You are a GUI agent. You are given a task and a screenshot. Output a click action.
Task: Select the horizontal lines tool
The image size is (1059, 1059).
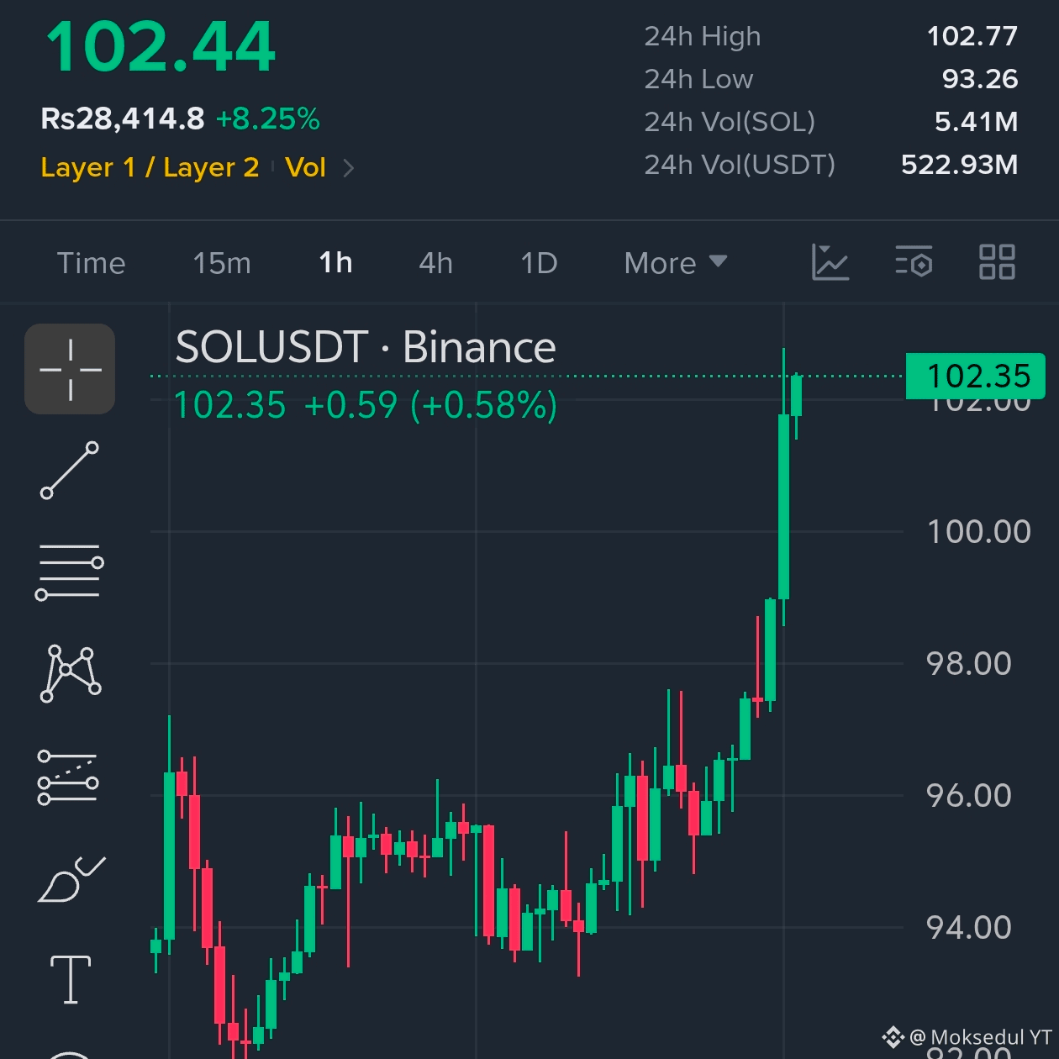pos(70,572)
